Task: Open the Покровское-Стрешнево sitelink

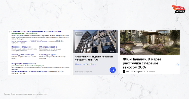Action: coord(21,47)
